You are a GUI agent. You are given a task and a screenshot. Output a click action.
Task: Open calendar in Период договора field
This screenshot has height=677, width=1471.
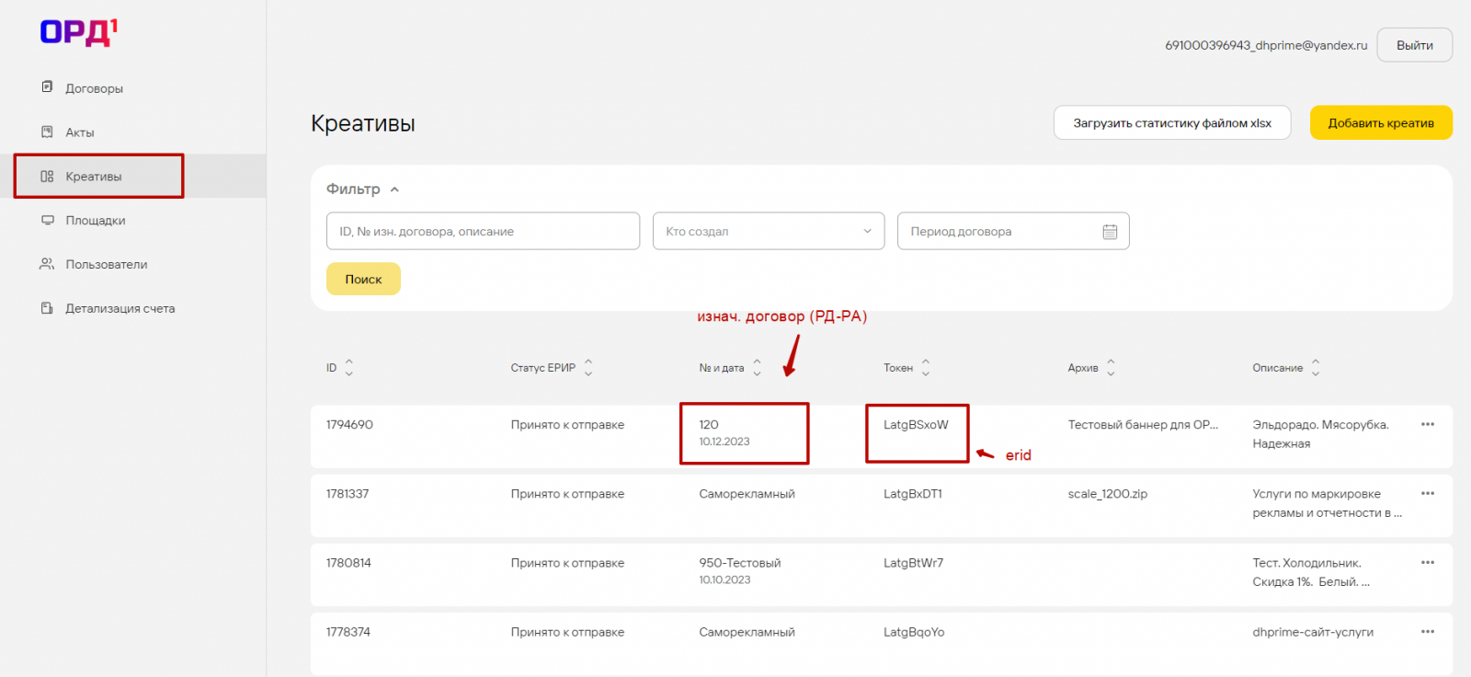[x=1110, y=232]
